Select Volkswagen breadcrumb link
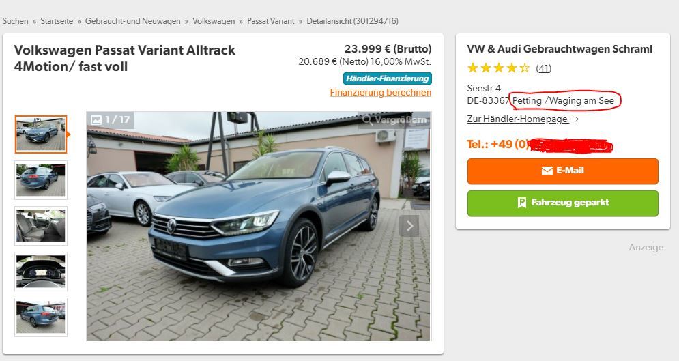679x361 pixels. pos(214,20)
